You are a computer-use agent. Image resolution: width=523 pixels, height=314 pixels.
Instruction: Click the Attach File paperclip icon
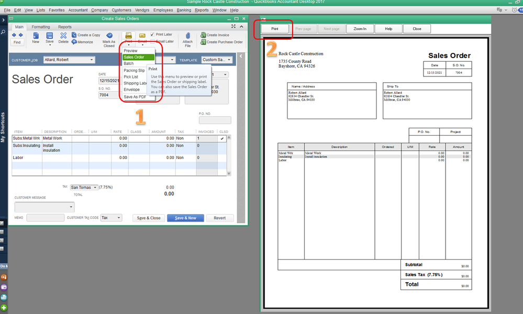(188, 36)
